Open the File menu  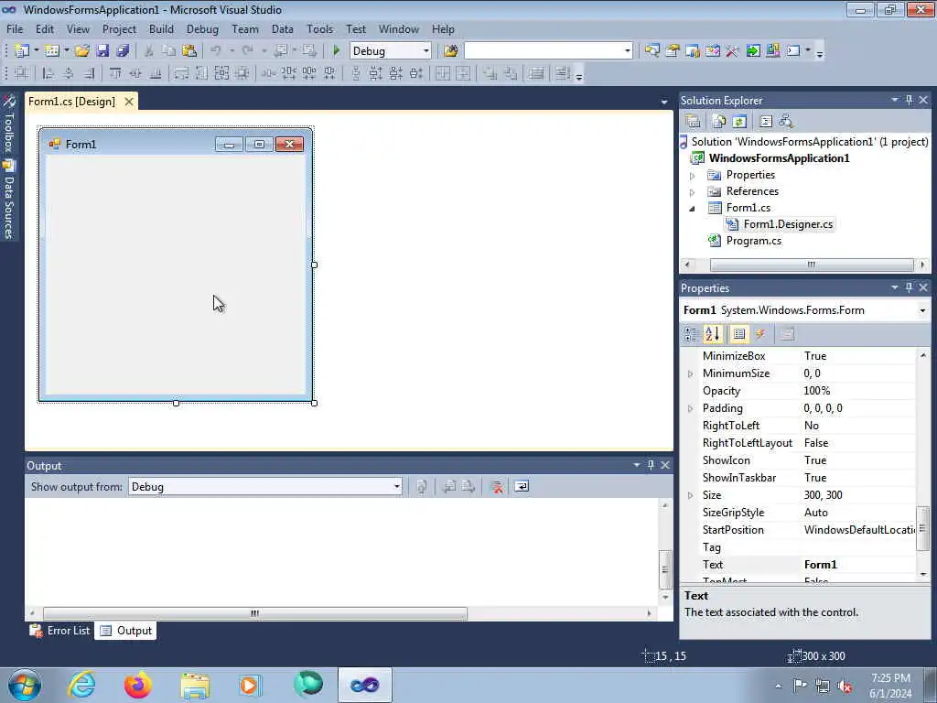pyautogui.click(x=15, y=28)
